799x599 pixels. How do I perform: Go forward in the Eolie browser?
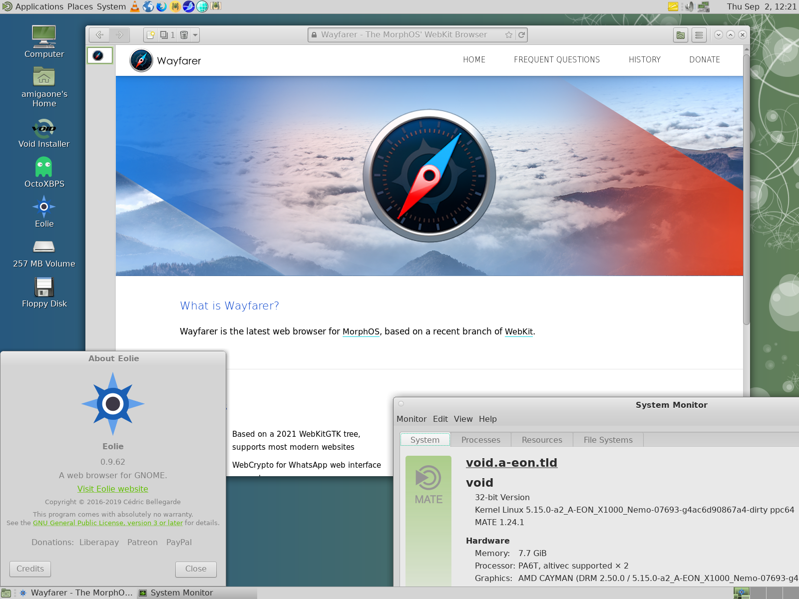pos(119,35)
